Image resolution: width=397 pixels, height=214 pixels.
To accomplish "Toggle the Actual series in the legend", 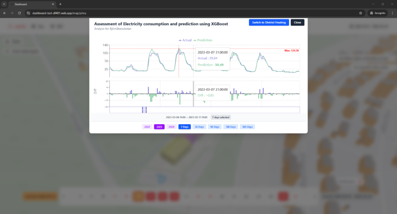I will (185, 40).
